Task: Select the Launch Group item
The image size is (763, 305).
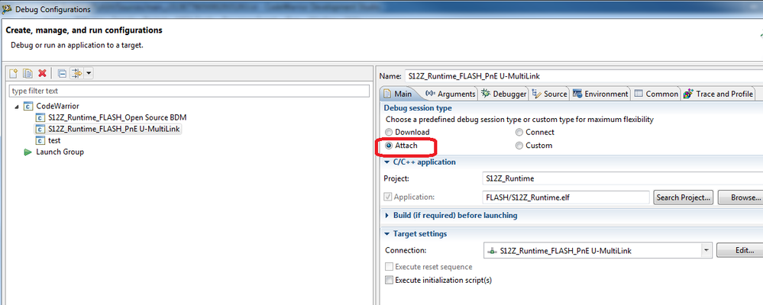Action: click(60, 152)
